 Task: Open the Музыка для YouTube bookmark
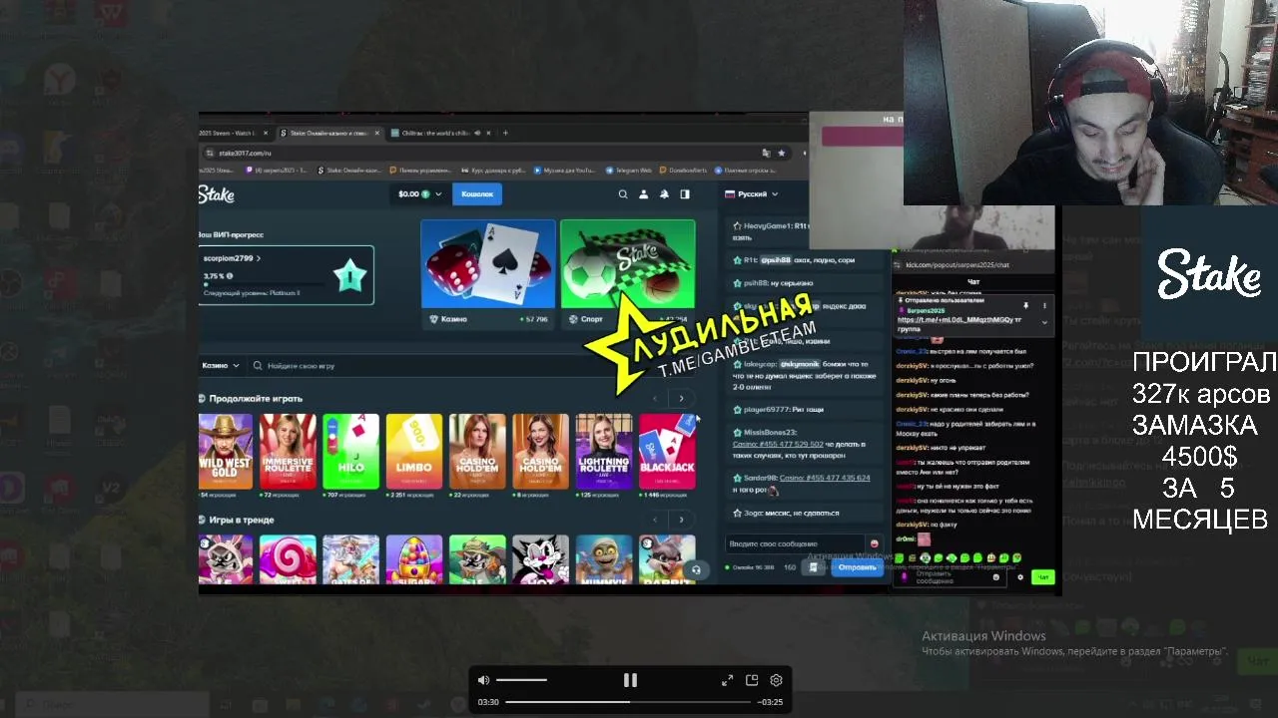tap(565, 171)
